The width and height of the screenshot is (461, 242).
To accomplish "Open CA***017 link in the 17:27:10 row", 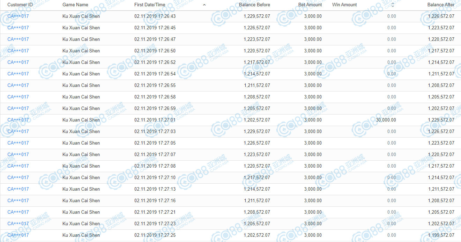I will coord(18,177).
